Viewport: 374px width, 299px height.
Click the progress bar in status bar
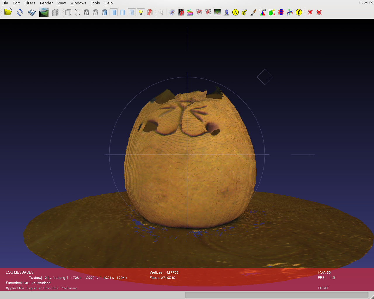[x=276, y=295]
